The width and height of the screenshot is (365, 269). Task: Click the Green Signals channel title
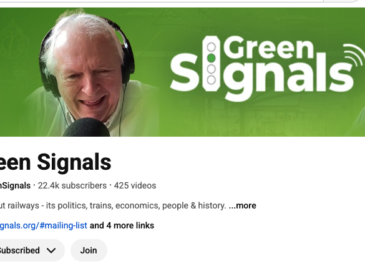pos(56,162)
